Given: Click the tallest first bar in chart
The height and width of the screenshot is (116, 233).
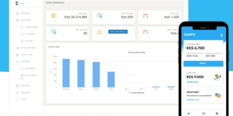Looking at the screenshot, I should pyautogui.click(x=66, y=73).
